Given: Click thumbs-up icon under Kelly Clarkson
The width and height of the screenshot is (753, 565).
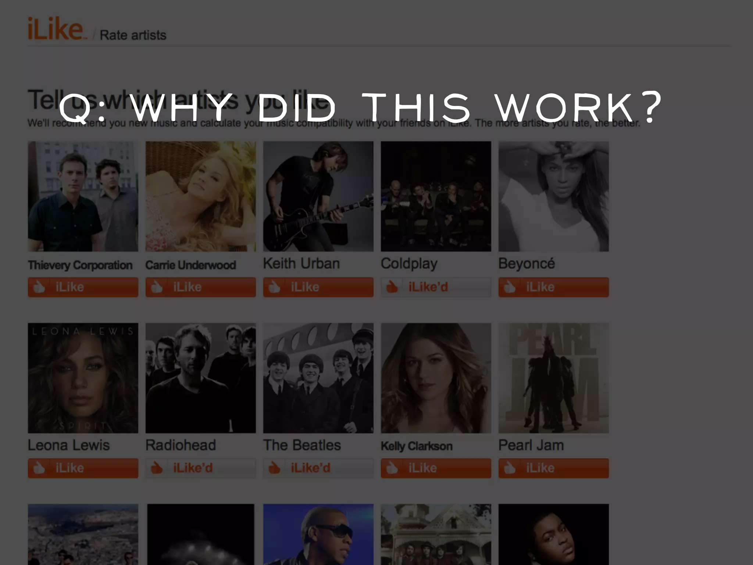Looking at the screenshot, I should [x=392, y=468].
